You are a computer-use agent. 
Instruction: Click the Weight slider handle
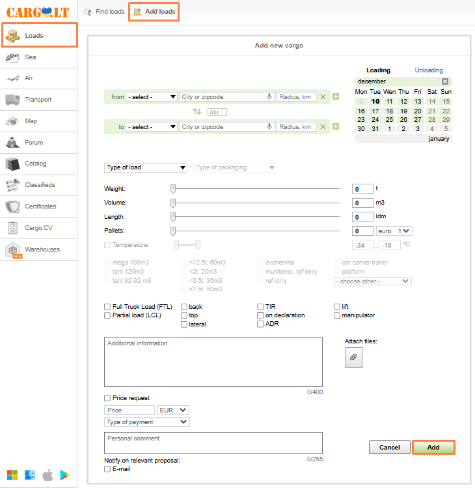click(173, 189)
